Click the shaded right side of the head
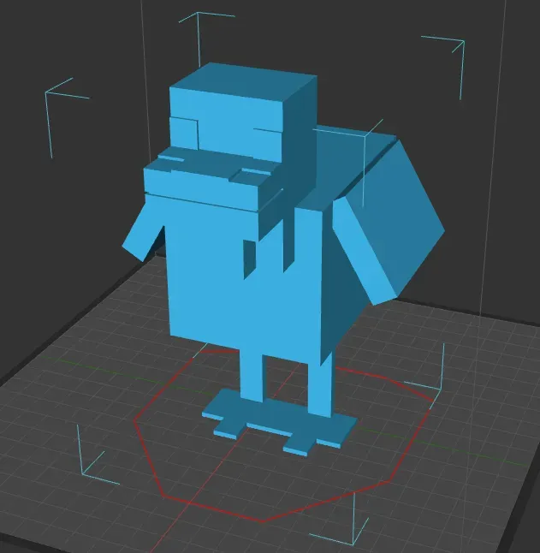 [x=300, y=141]
